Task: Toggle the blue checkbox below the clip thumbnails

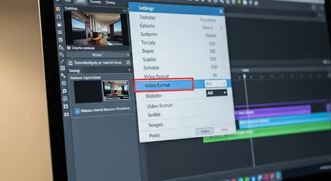Action: 77,111
